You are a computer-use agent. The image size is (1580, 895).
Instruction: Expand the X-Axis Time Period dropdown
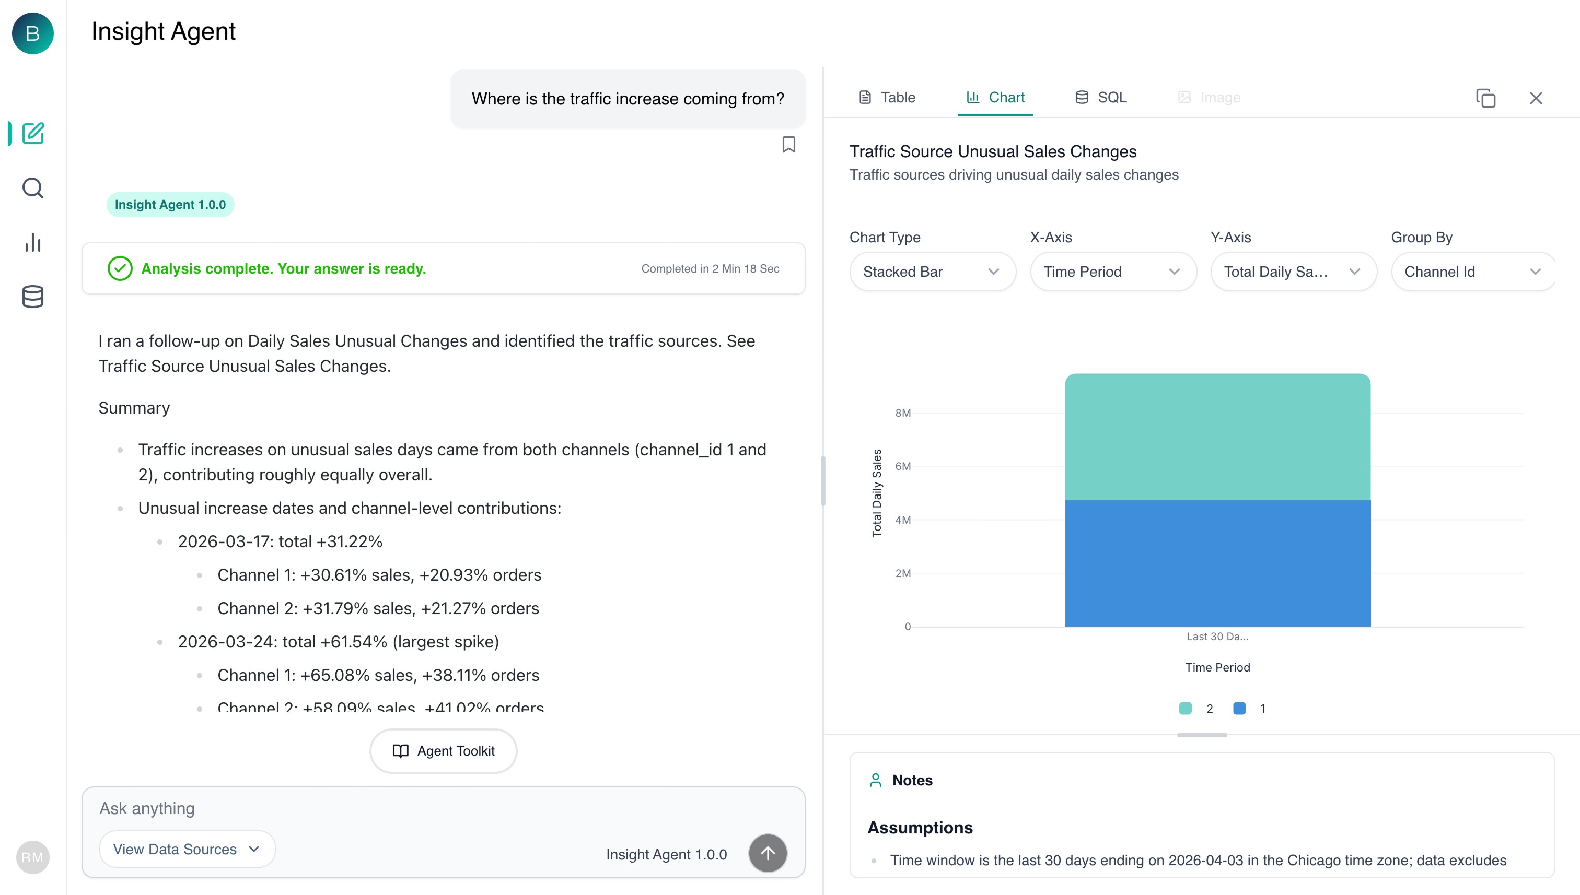(1112, 272)
